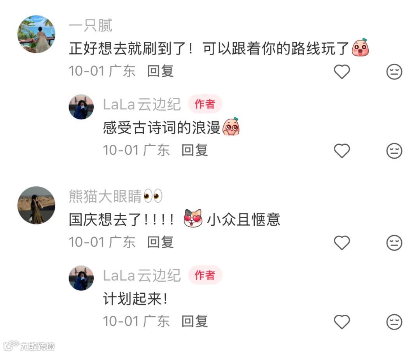Dislike 一只腻's comment with the face icon
Image resolution: width=420 pixels, height=354 pixels.
tap(394, 72)
